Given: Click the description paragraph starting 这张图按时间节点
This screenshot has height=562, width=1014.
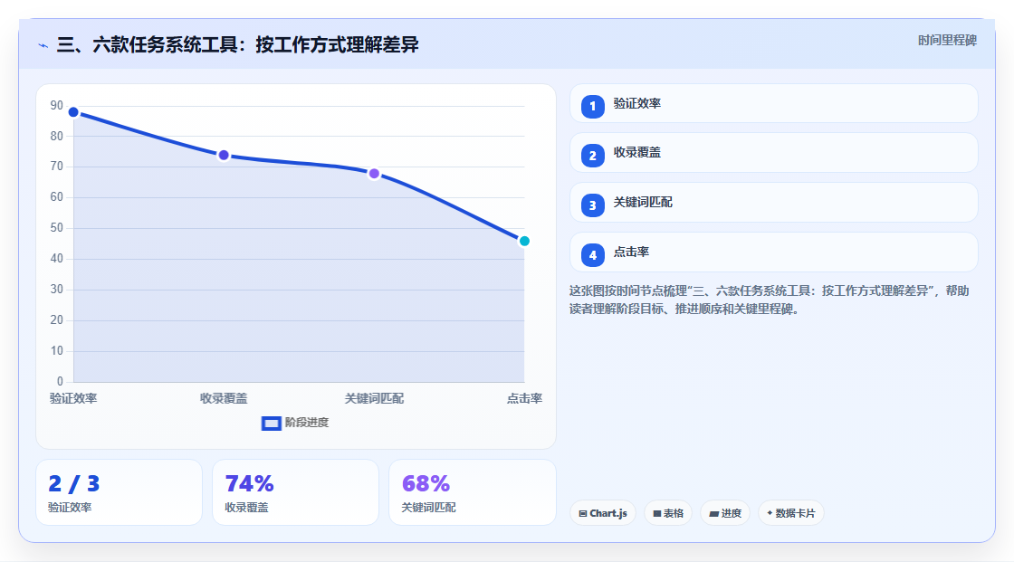Looking at the screenshot, I should 769,300.
